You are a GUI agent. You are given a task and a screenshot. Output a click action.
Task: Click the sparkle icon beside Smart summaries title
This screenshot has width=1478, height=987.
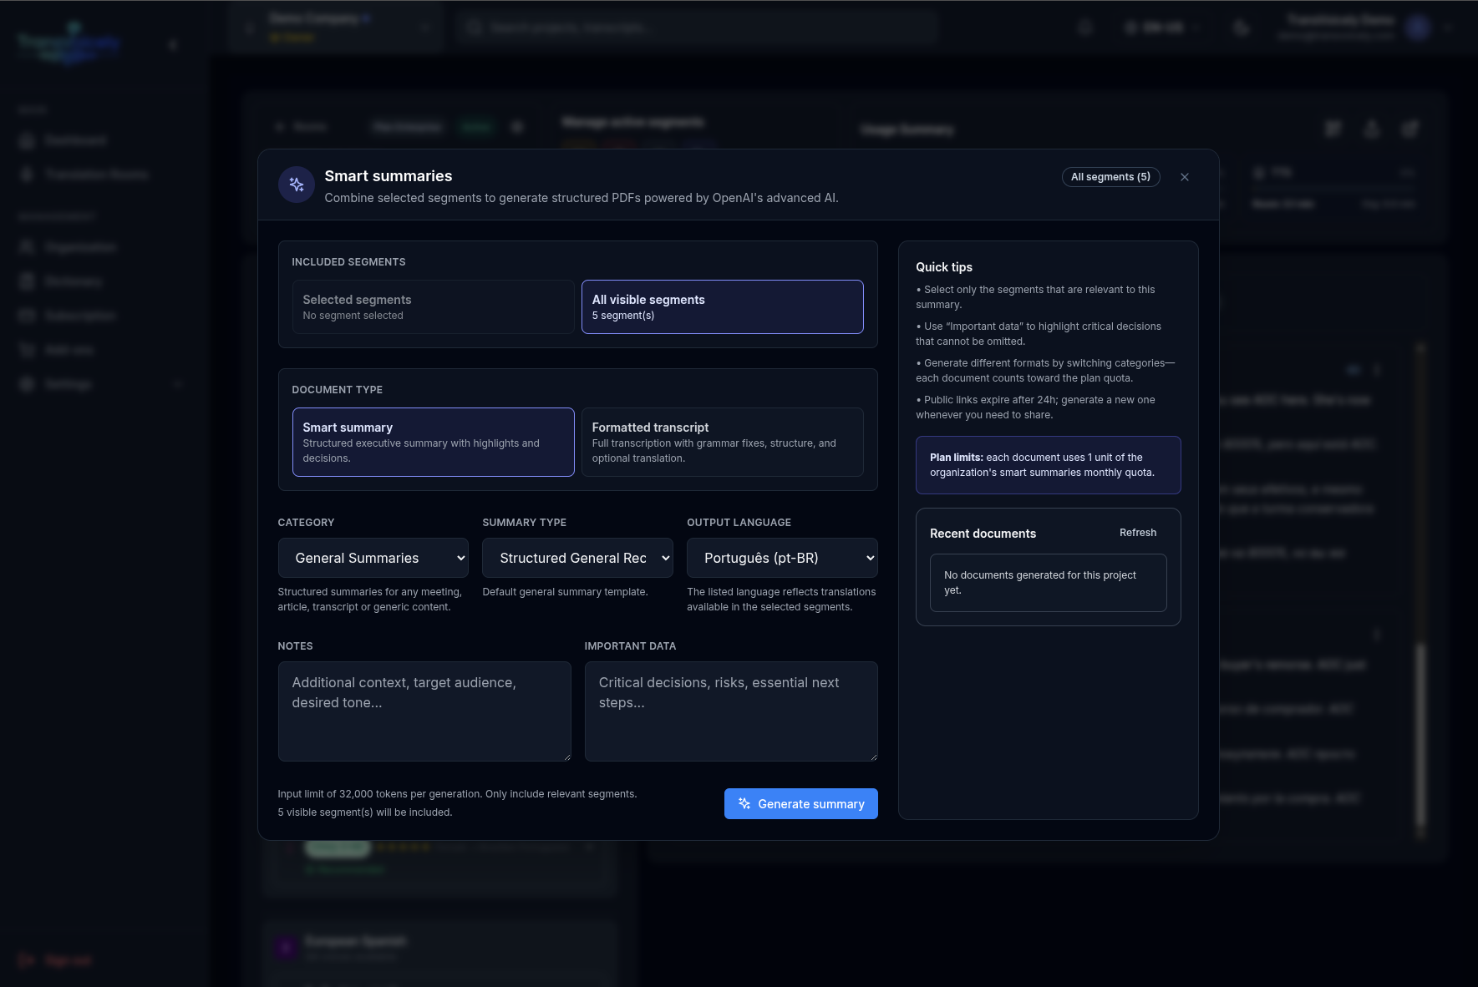coord(297,185)
